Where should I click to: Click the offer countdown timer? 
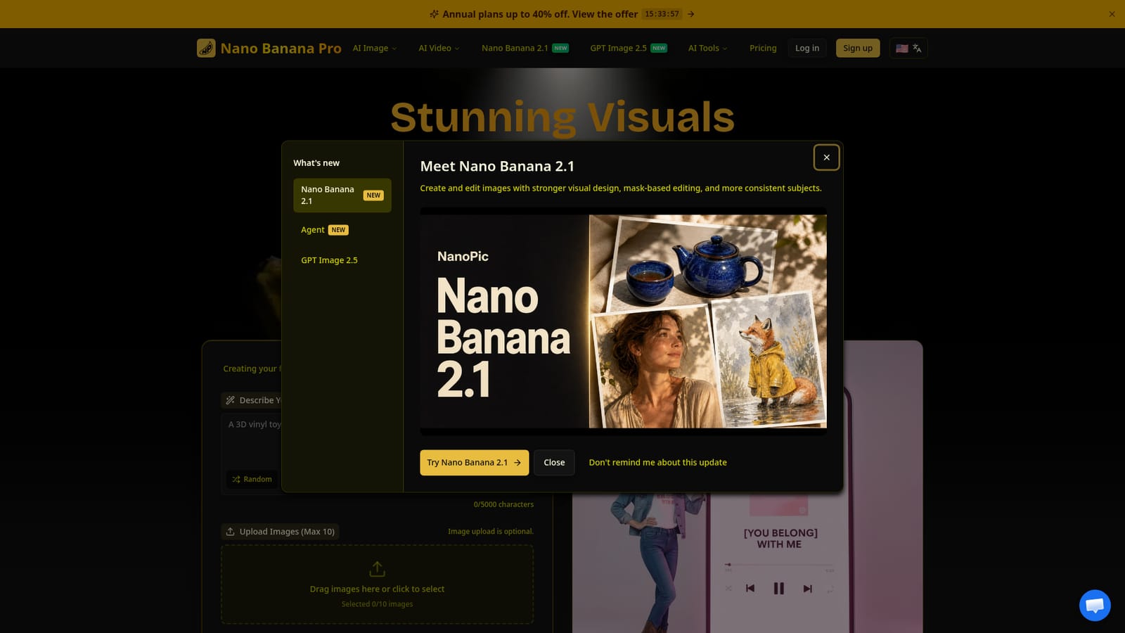pos(662,14)
